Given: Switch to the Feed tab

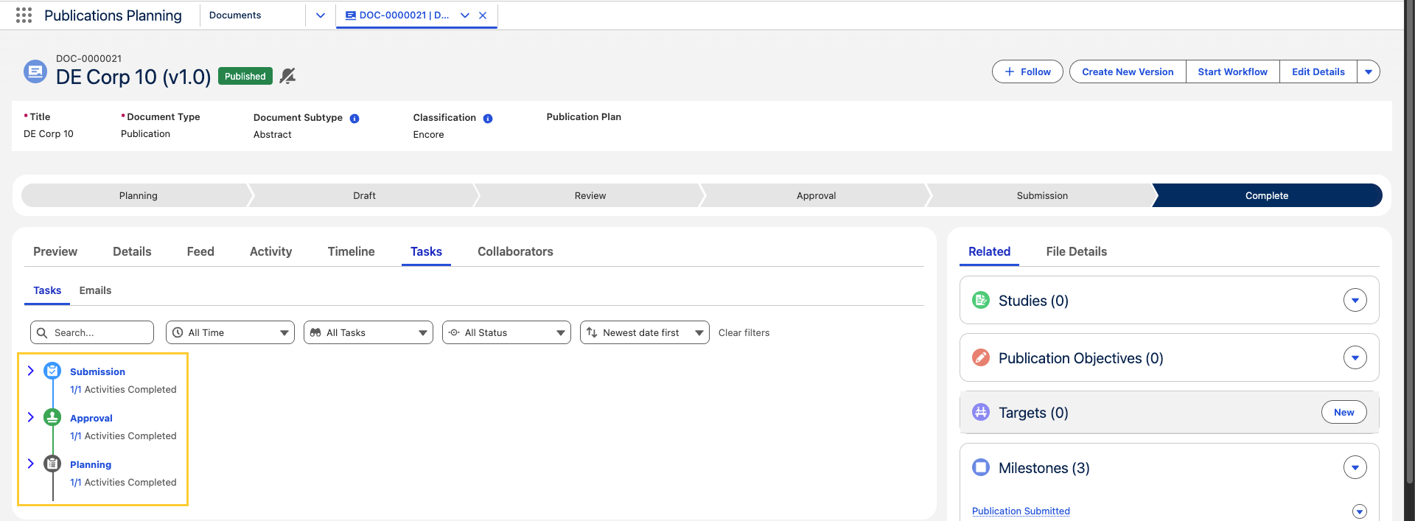Looking at the screenshot, I should [x=200, y=251].
